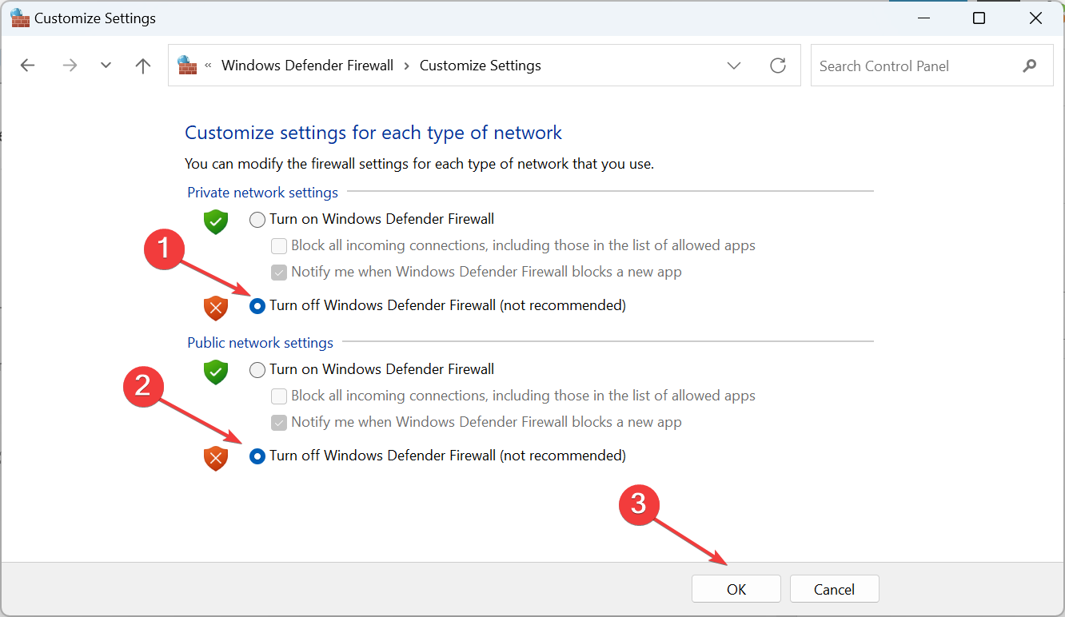Viewport: 1065px width, 617px height.
Task: Go up one level with up arrow
Action: click(143, 66)
